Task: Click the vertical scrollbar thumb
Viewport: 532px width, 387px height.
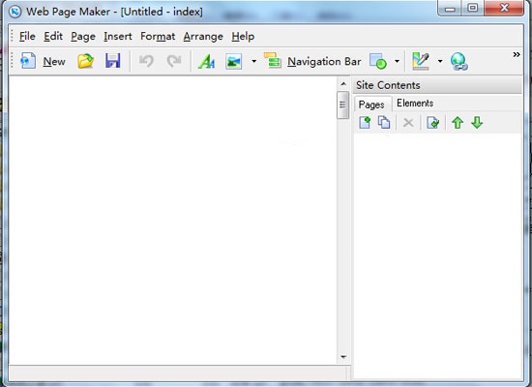Action: [343, 104]
